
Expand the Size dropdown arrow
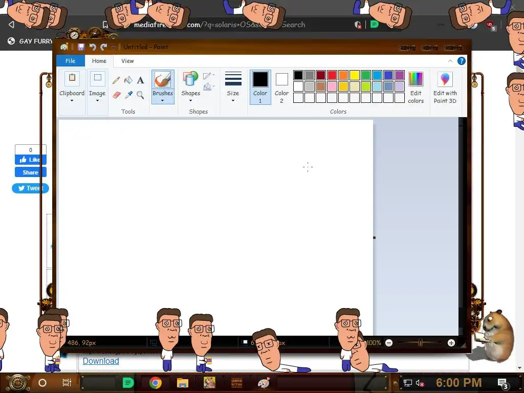(x=233, y=101)
